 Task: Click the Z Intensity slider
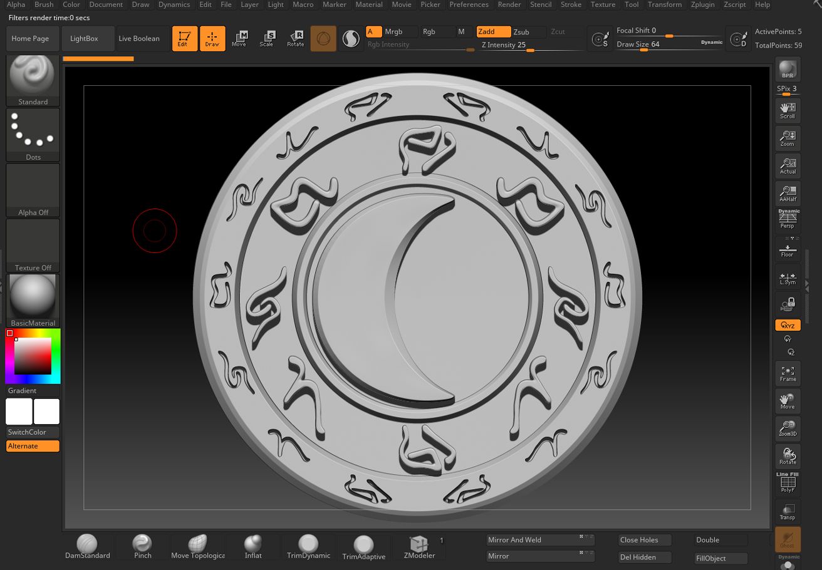(531, 45)
